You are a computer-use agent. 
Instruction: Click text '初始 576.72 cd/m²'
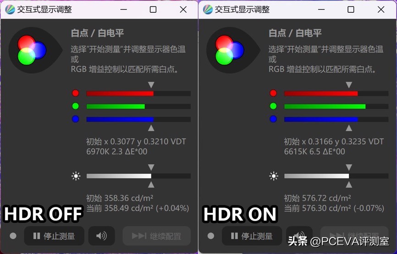[318, 198]
